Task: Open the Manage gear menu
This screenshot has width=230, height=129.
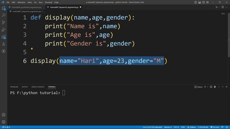Action: [x=4, y=122]
